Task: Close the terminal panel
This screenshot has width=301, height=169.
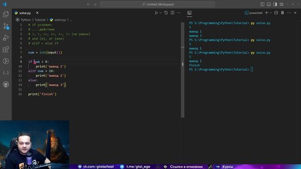Action: pyautogui.click(x=295, y=13)
